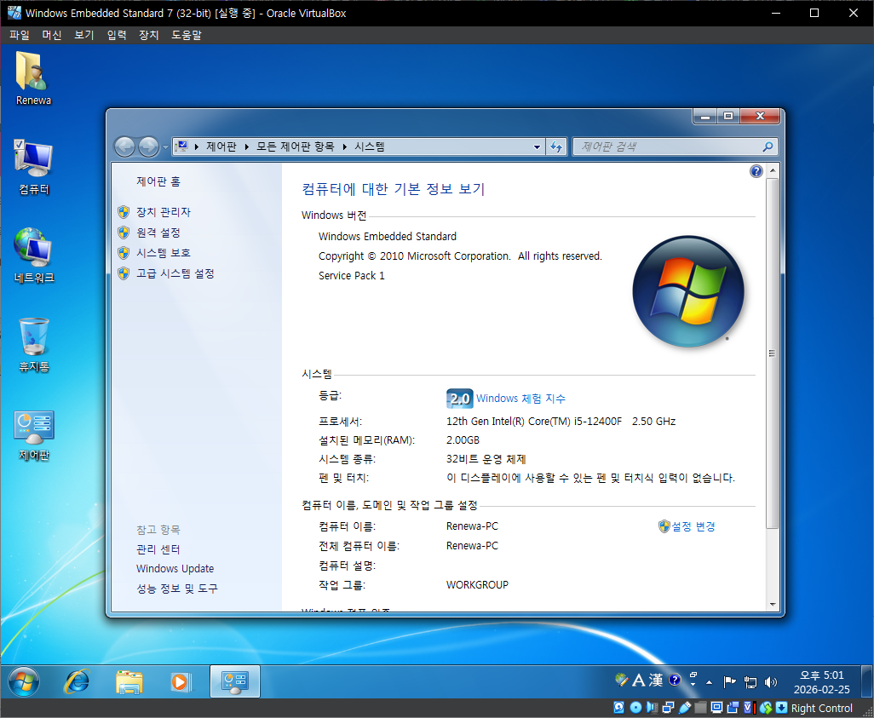Click the scroll down arrow of system panel
The width and height of the screenshot is (874, 718).
tap(773, 604)
